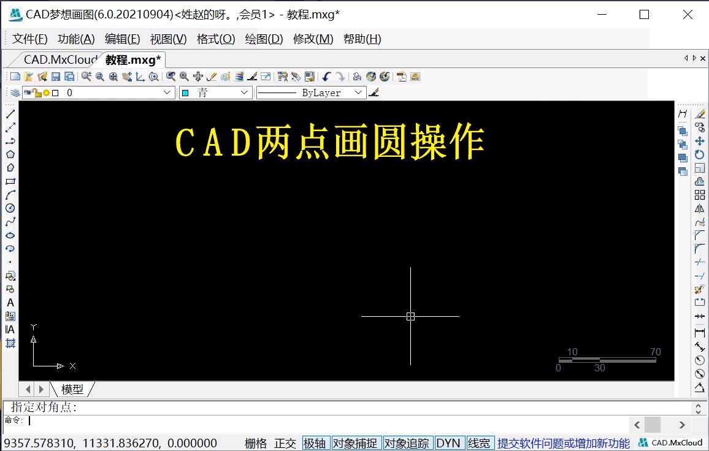
Task: Select the Move tool on the right panel
Action: (700, 141)
